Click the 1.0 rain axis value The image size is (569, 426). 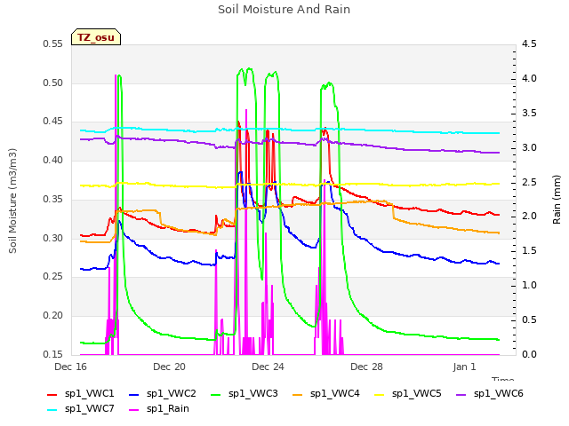click(529, 286)
